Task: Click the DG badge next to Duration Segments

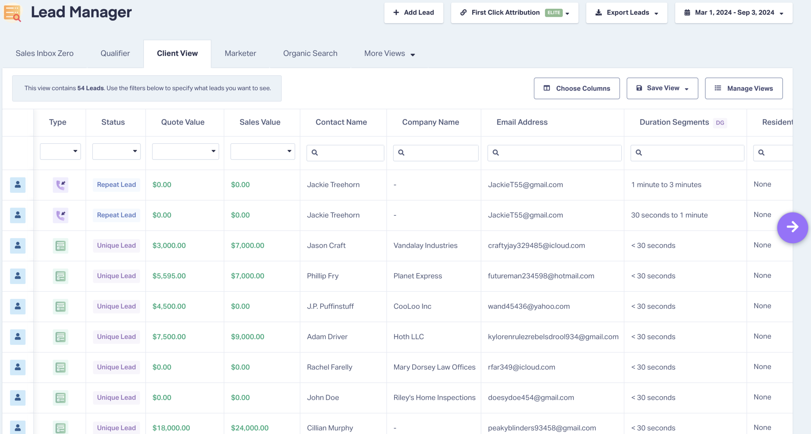Action: click(720, 123)
